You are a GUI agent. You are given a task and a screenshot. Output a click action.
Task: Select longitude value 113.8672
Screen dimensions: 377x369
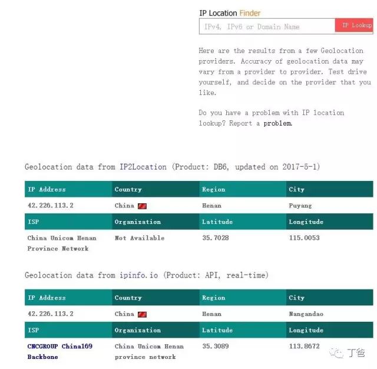(304, 346)
